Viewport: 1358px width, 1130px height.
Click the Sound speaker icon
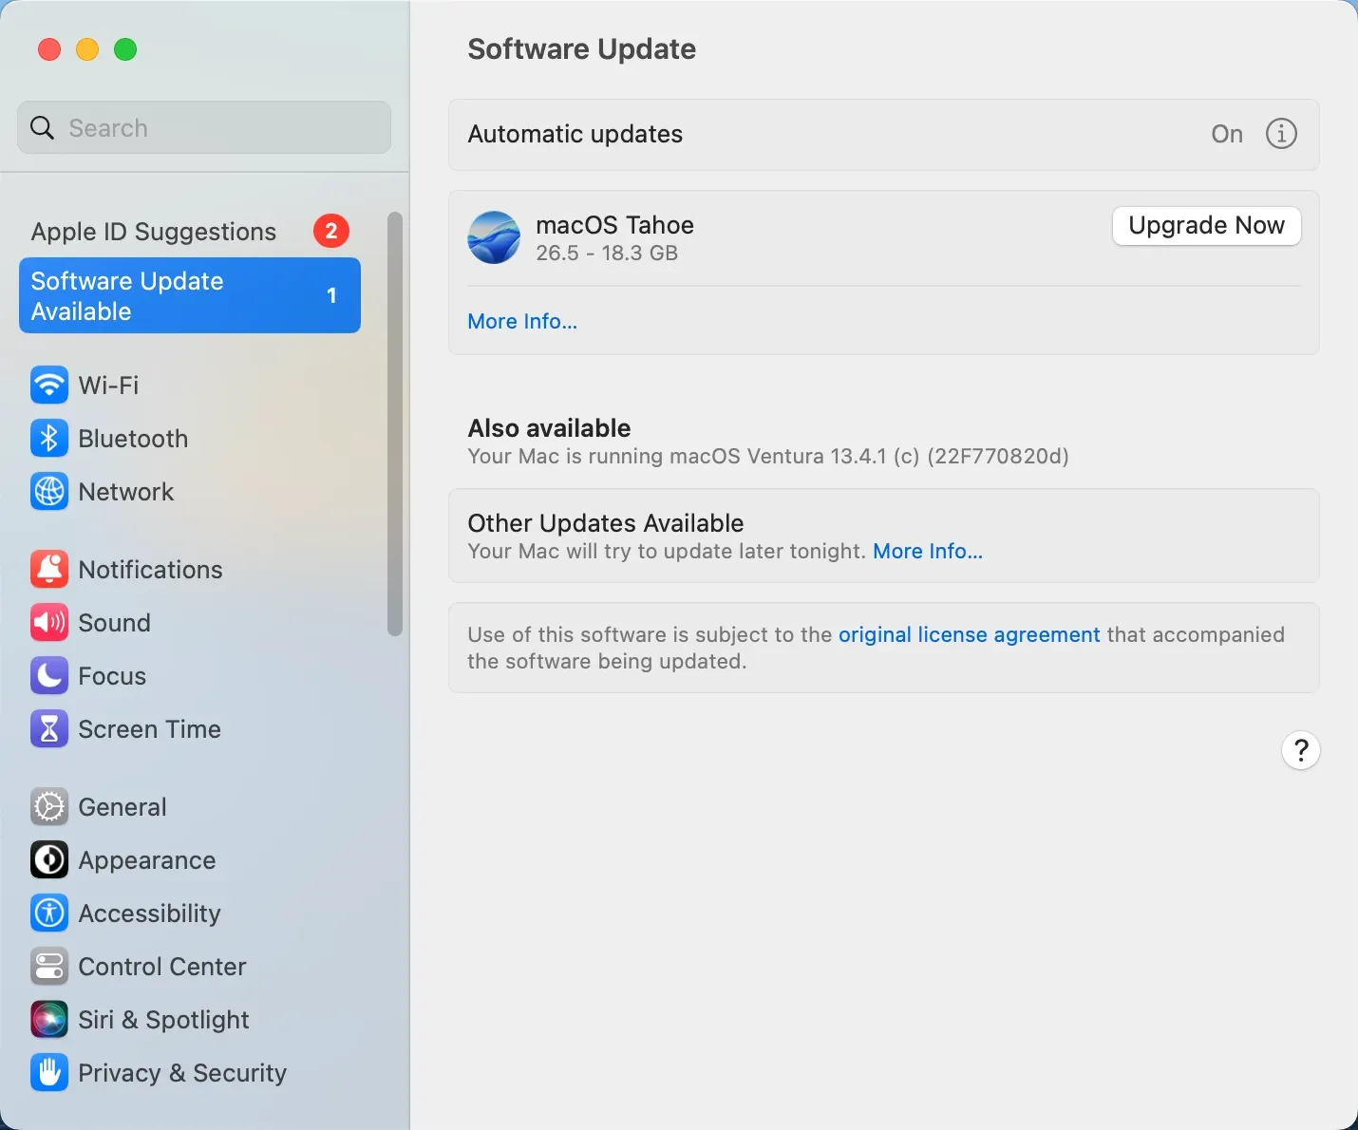pyautogui.click(x=49, y=623)
